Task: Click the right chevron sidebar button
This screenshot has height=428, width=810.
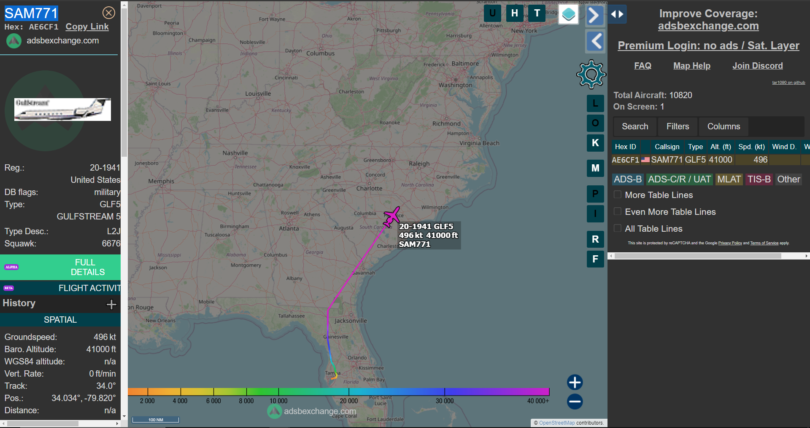Action: point(595,16)
